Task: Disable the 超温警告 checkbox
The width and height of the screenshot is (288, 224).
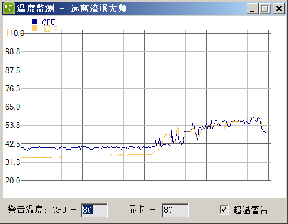Action: pos(224,210)
